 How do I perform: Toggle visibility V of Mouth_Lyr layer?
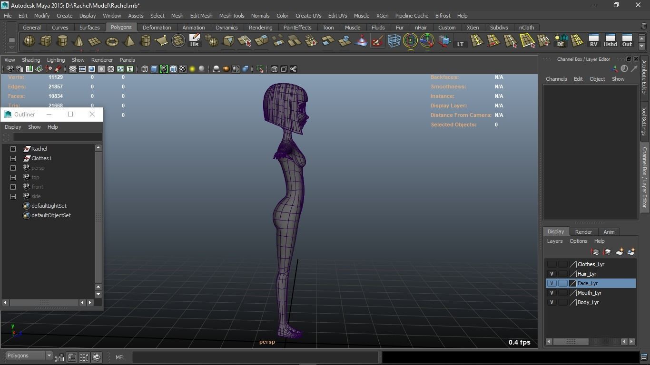552,293
